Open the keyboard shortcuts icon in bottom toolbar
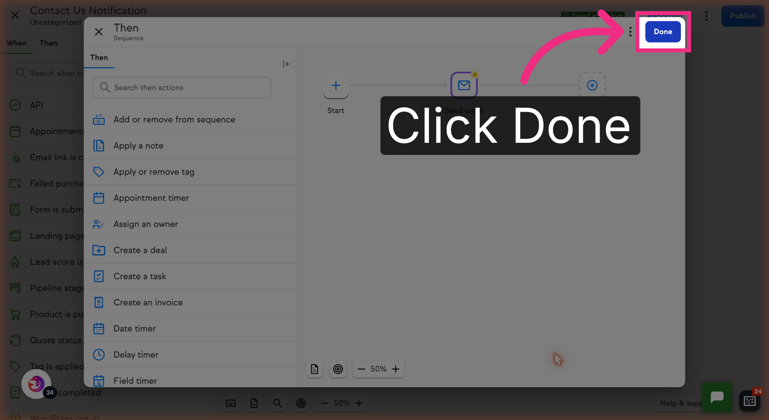 pos(231,403)
